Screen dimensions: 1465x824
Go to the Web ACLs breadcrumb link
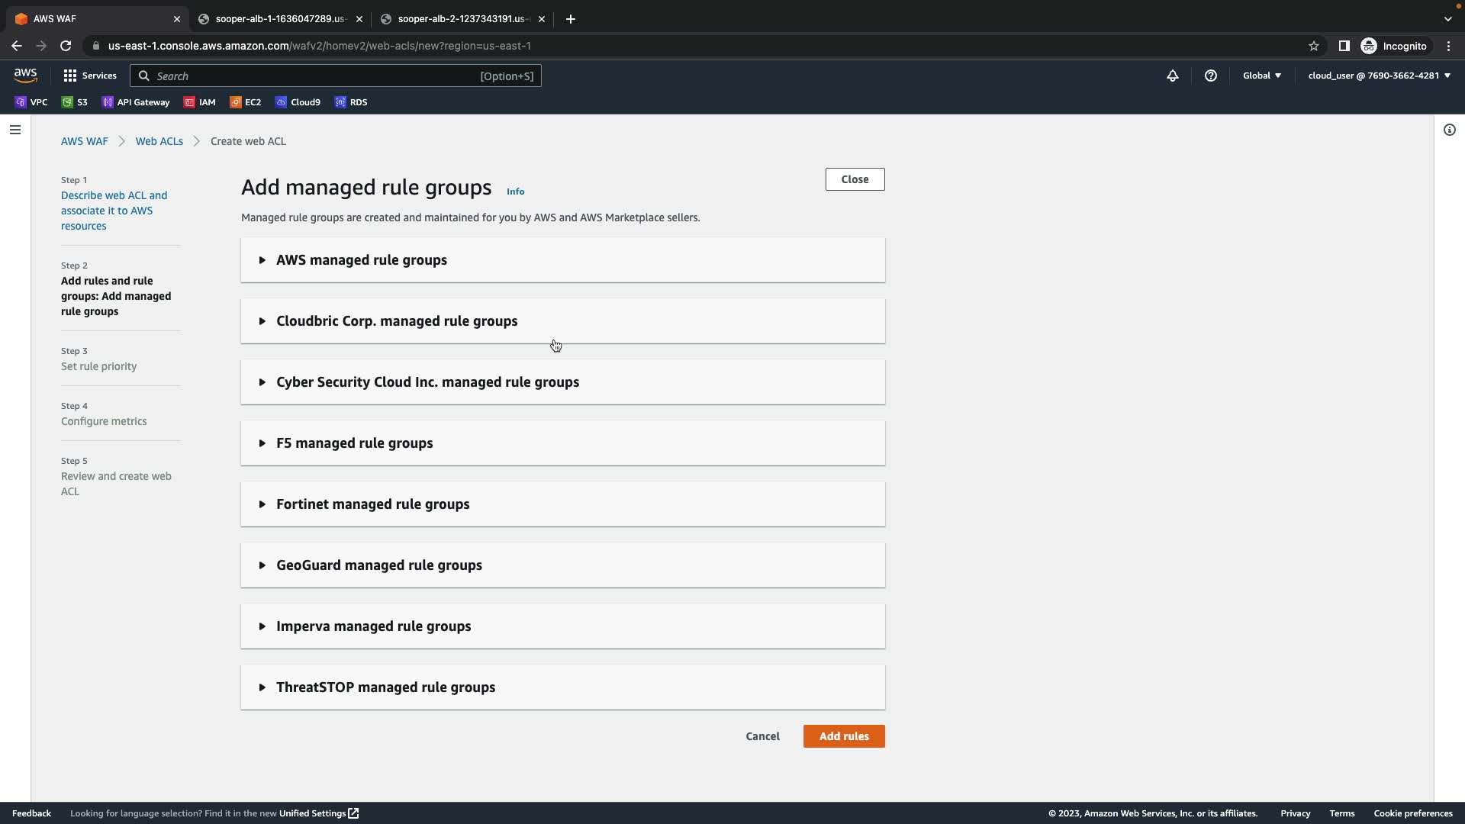point(159,141)
